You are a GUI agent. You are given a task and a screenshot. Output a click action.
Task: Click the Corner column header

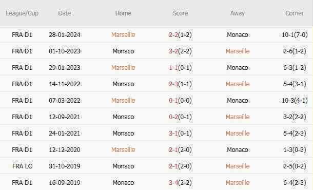pos(295,13)
